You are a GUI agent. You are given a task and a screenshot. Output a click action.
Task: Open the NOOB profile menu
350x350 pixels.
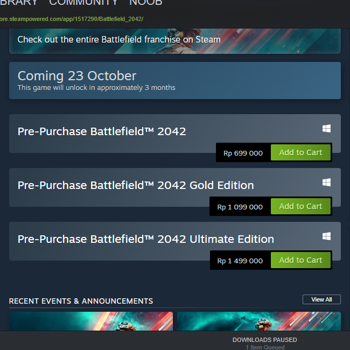(145, 3)
